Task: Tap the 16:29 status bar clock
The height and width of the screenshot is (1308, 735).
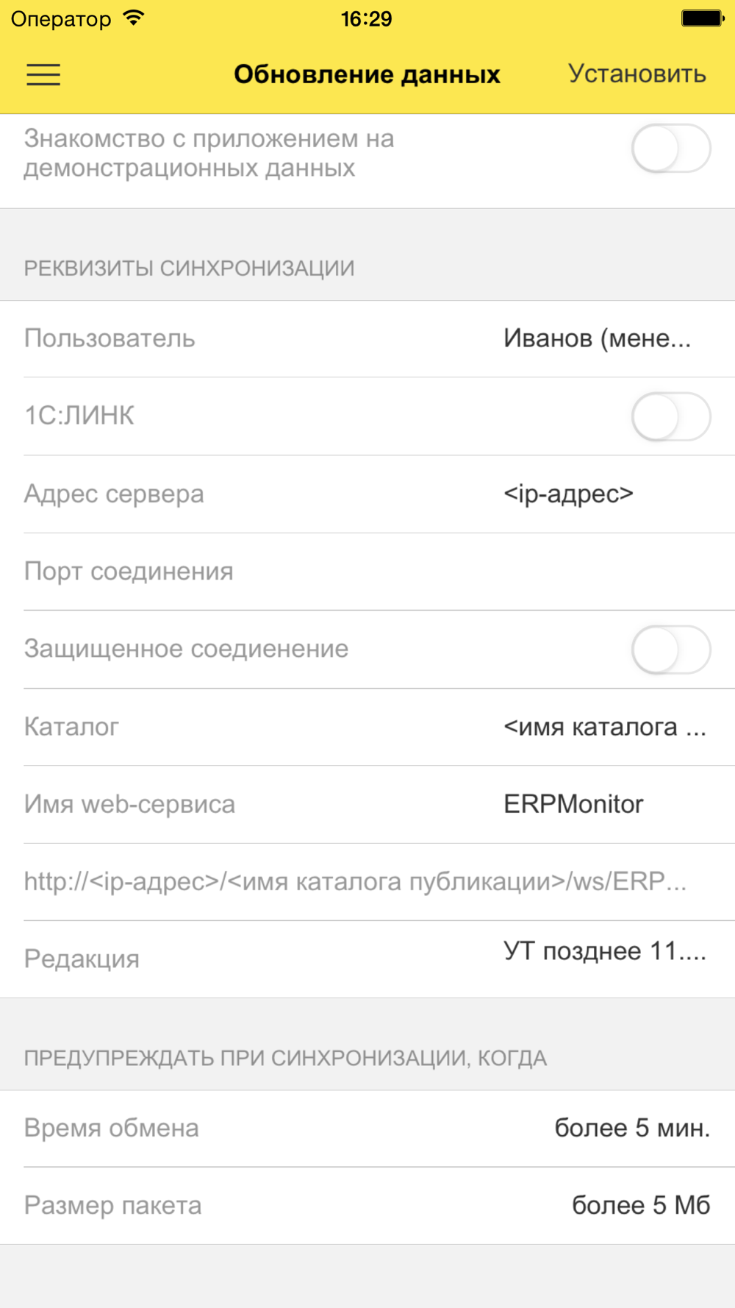Action: coord(366,18)
